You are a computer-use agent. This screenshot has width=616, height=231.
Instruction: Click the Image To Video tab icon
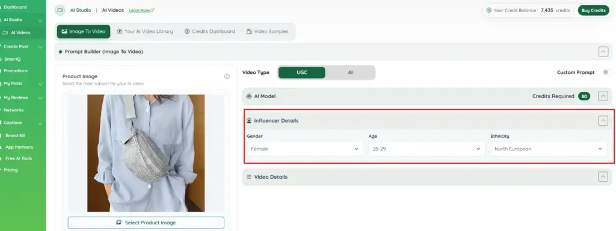click(x=64, y=31)
